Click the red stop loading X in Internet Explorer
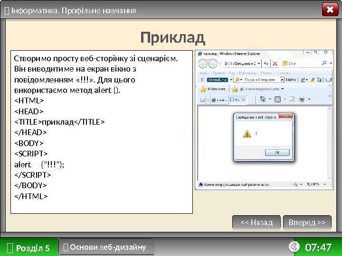The image size is (342, 256). coord(275,64)
